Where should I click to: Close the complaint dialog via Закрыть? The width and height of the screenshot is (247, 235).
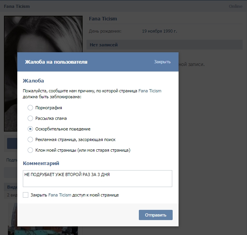[x=162, y=62]
